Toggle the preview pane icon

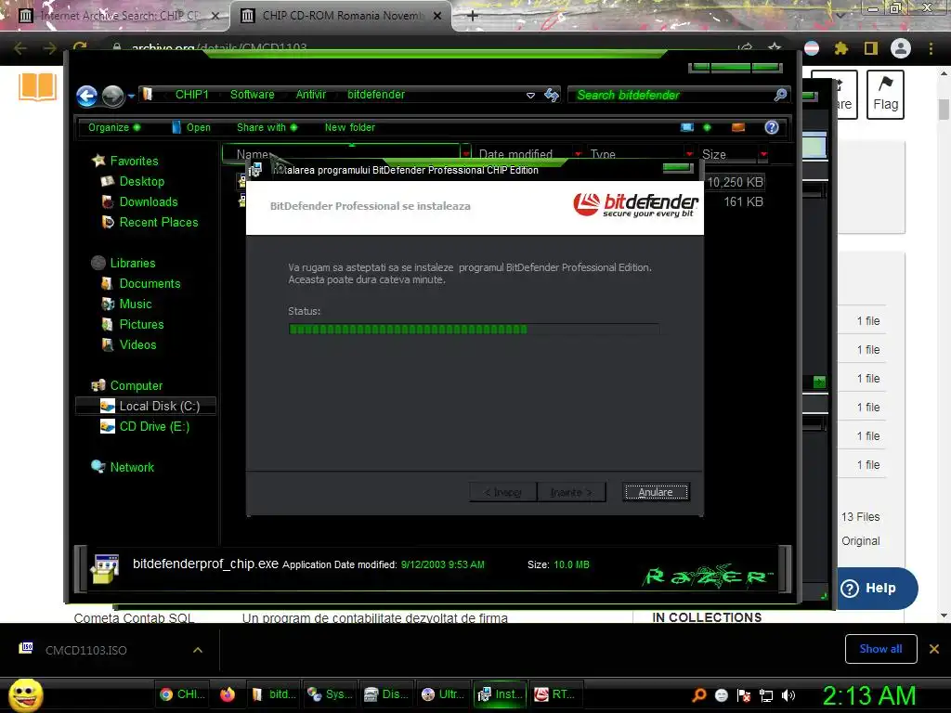pos(738,127)
